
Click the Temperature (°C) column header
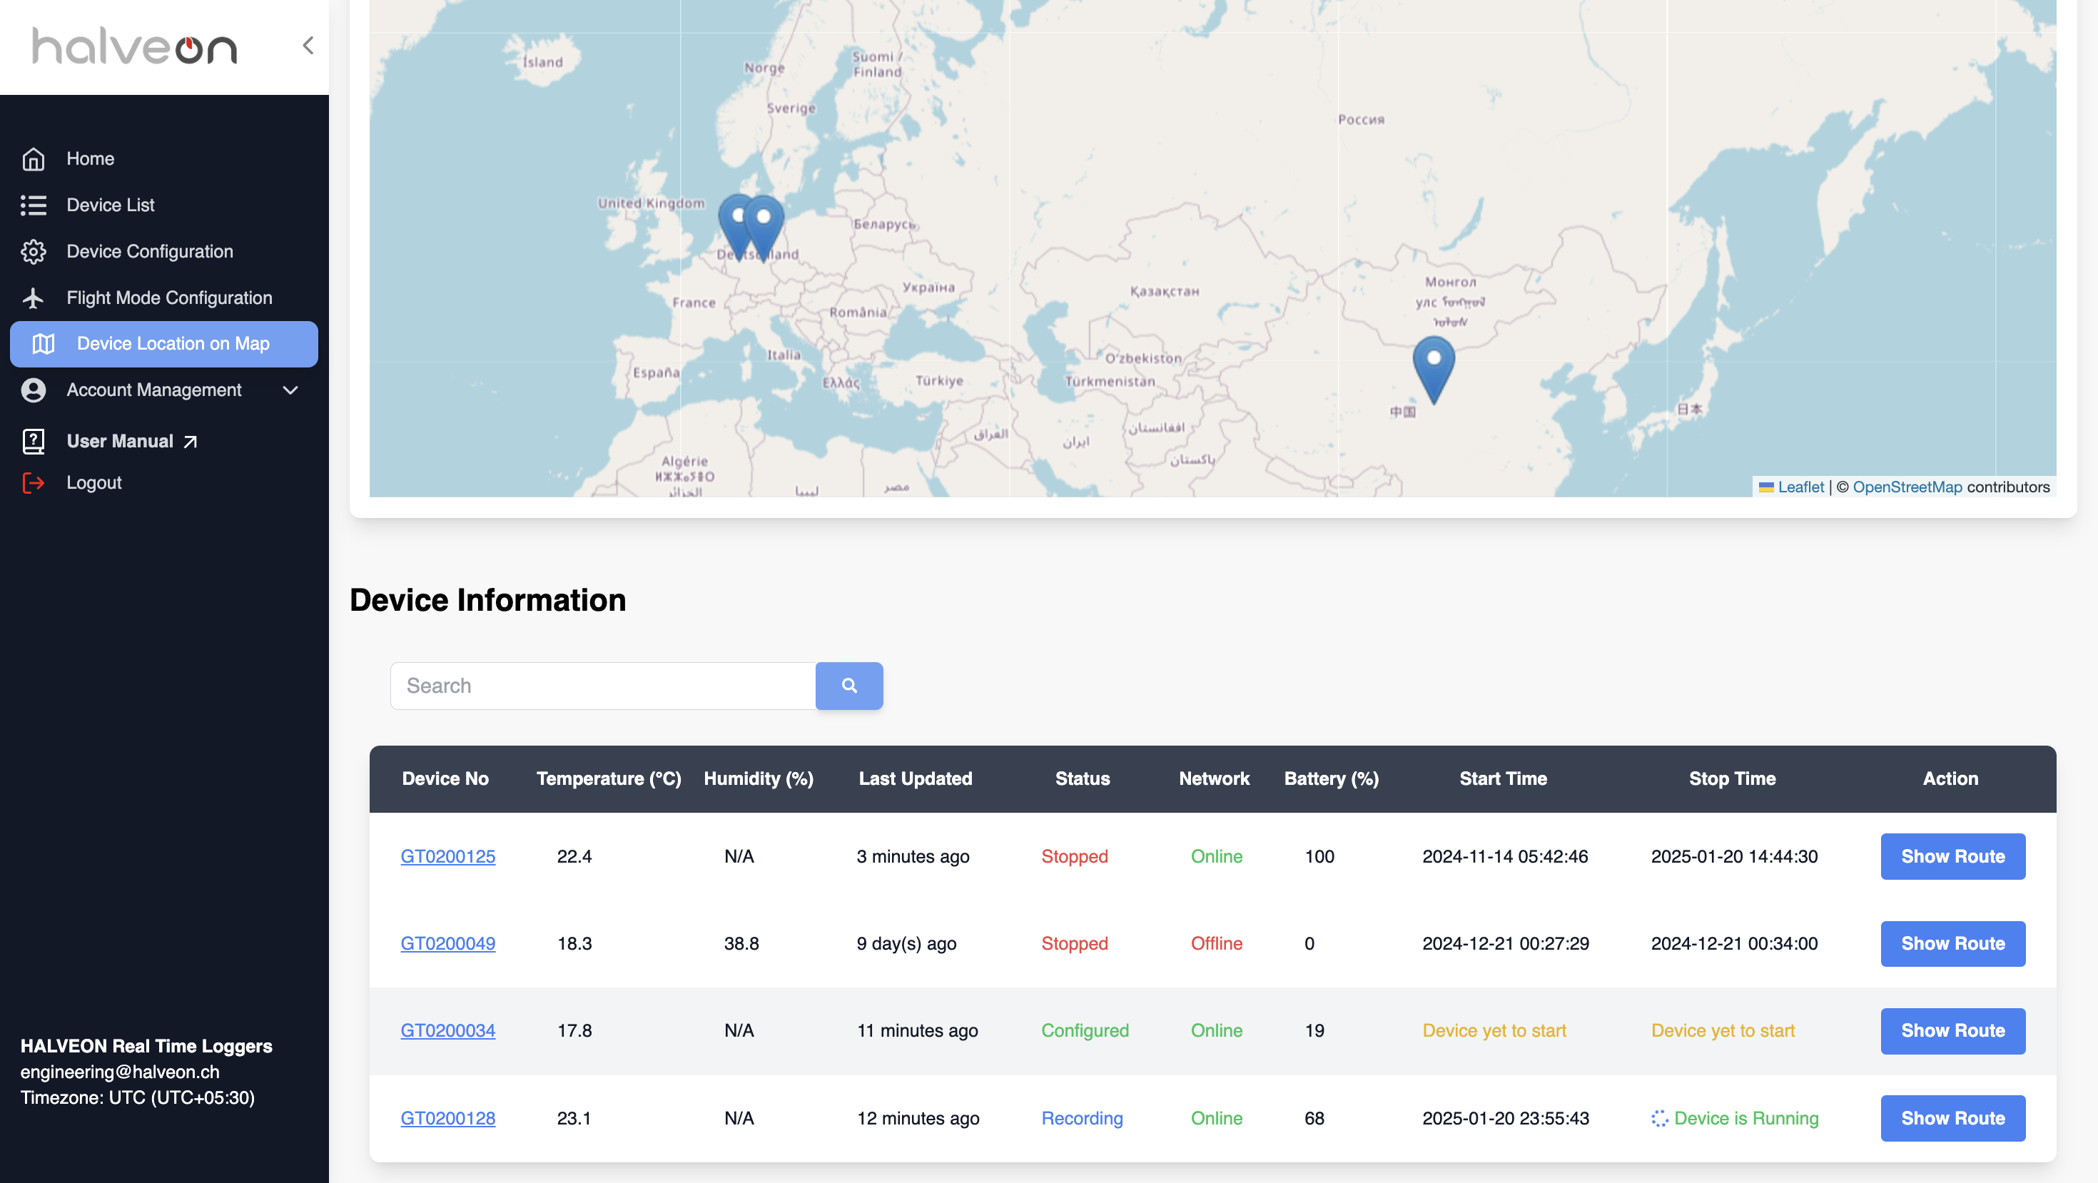point(609,779)
